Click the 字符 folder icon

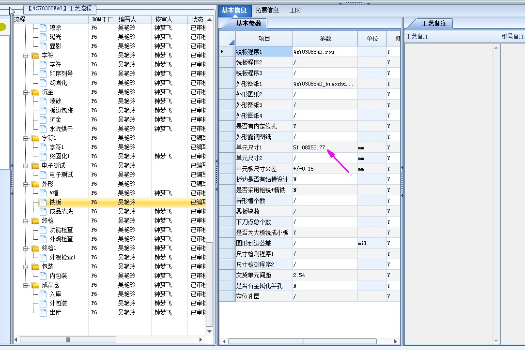pyautogui.click(x=35, y=56)
